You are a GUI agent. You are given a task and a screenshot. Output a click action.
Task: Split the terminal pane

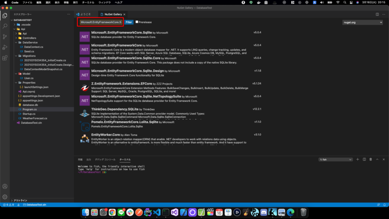[364, 160]
